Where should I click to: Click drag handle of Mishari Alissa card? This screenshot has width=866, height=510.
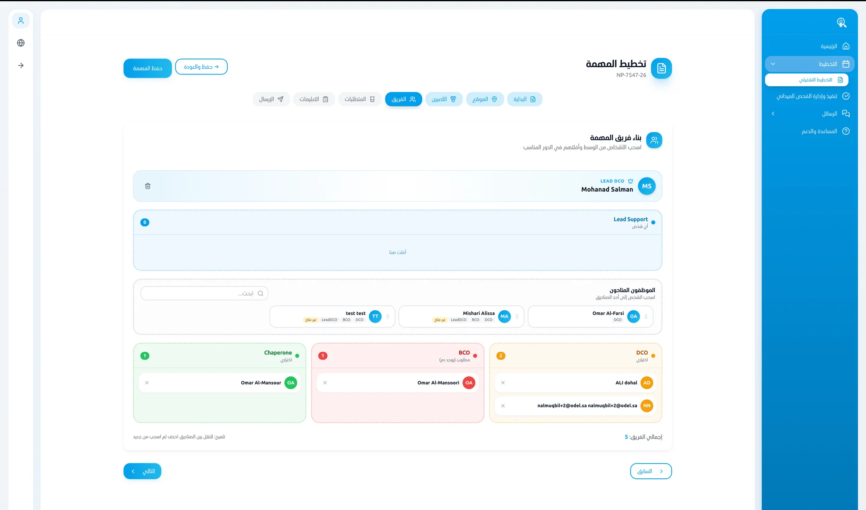tap(517, 316)
